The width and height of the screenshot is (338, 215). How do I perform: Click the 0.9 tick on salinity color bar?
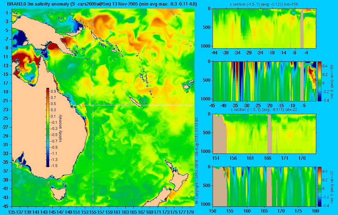click(53, 92)
